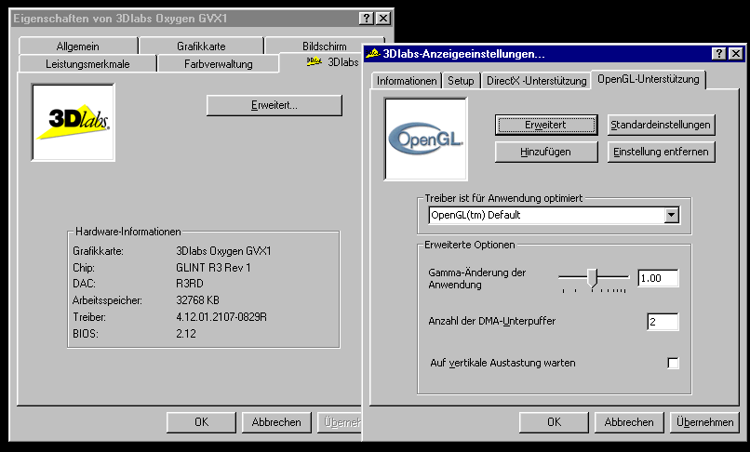
Task: Close the 3Dlabs-Anzeigeeinstellungen dialog
Action: (736, 54)
